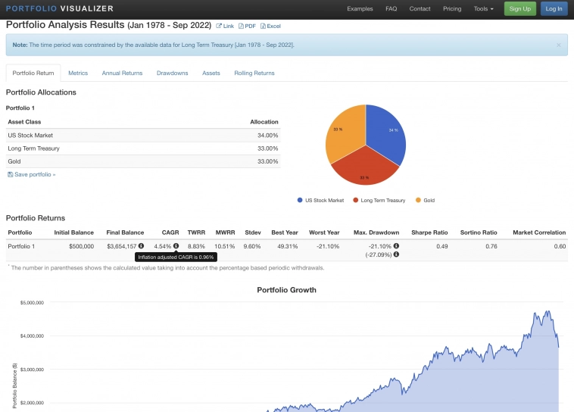The height and width of the screenshot is (412, 574).
Task: Click info icon next to -21.10% drawdown
Action: [x=396, y=246]
